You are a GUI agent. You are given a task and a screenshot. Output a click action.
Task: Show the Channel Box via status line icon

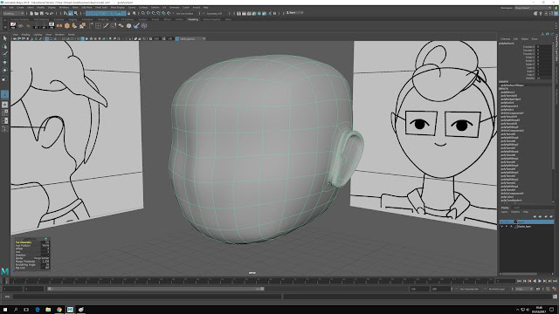pos(556,13)
